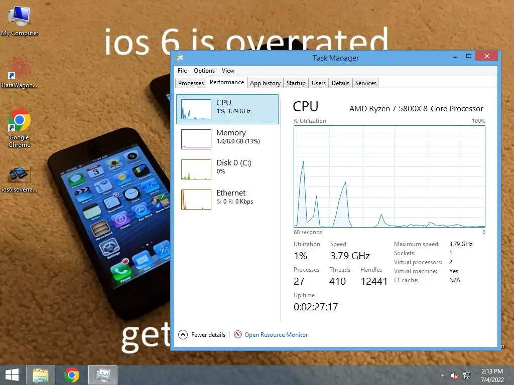Click the Virtual machine: Yes entry
Image resolution: width=514 pixels, height=385 pixels.
(426, 271)
